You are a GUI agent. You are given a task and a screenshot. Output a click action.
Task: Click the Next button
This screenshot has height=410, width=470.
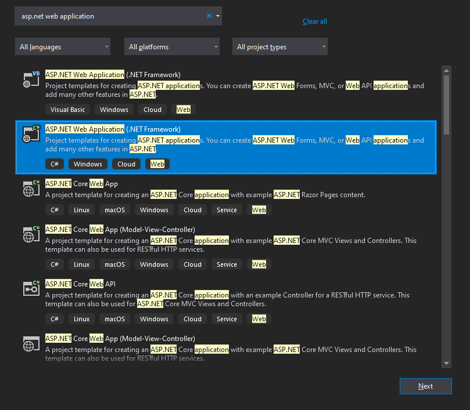tap(425, 386)
